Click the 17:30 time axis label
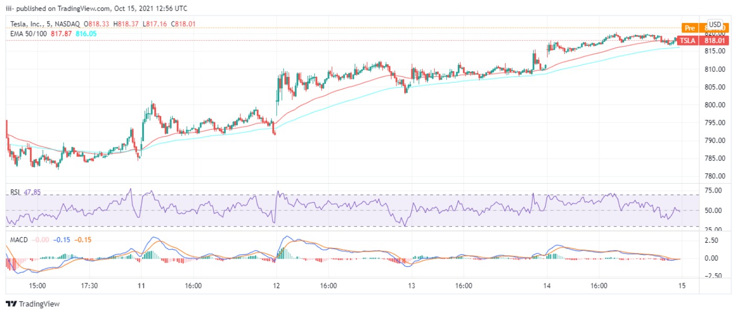 pyautogui.click(x=90, y=286)
